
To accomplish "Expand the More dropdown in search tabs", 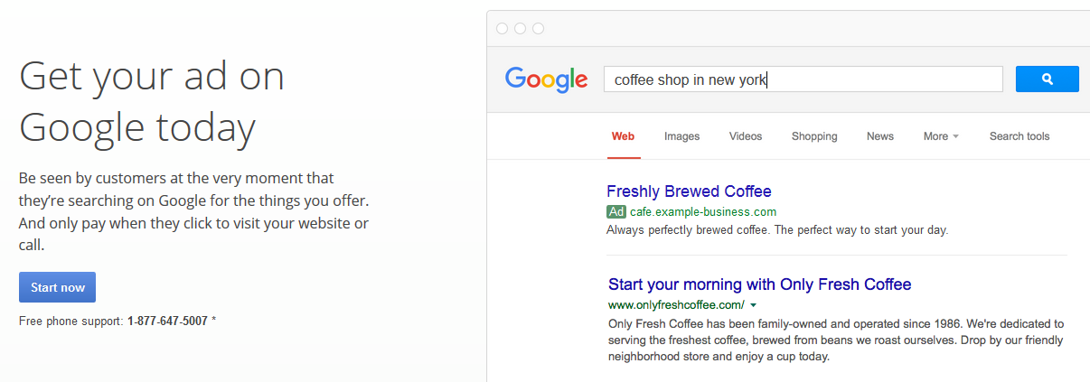I will click(941, 136).
